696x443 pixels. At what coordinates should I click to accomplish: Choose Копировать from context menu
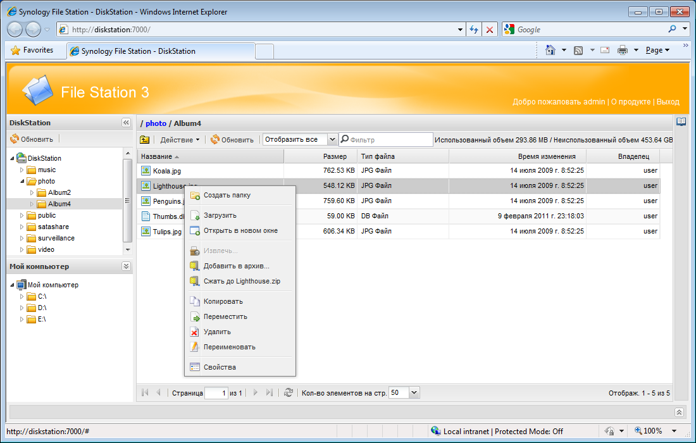240,301
